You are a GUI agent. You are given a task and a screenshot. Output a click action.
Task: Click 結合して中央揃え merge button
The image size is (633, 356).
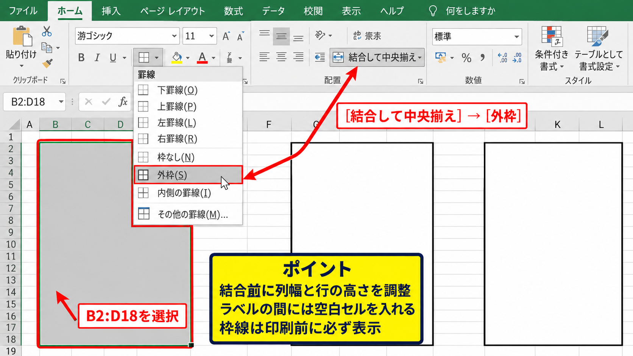click(x=377, y=58)
